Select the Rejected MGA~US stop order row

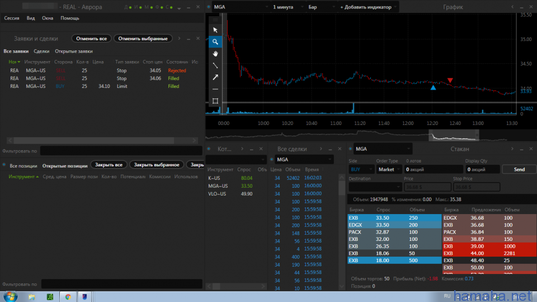click(x=102, y=71)
